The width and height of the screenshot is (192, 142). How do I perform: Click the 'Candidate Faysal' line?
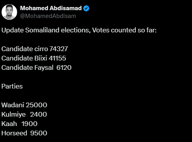coord(37,67)
